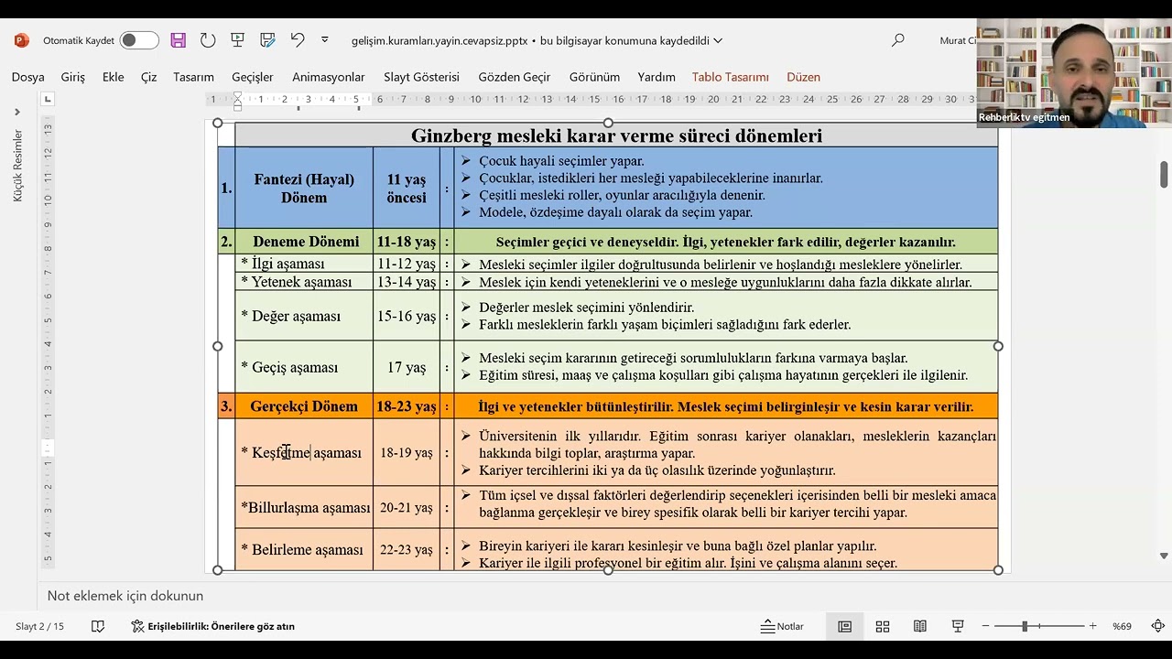This screenshot has width=1172, height=659.
Task: Toggle the Notlar pane button
Action: [x=782, y=626]
